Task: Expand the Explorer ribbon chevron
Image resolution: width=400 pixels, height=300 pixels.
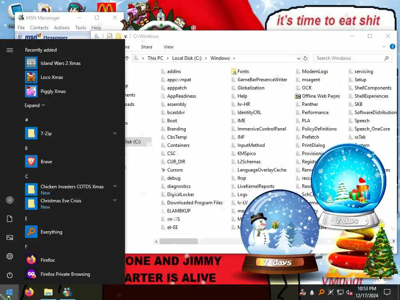Action: (x=384, y=47)
